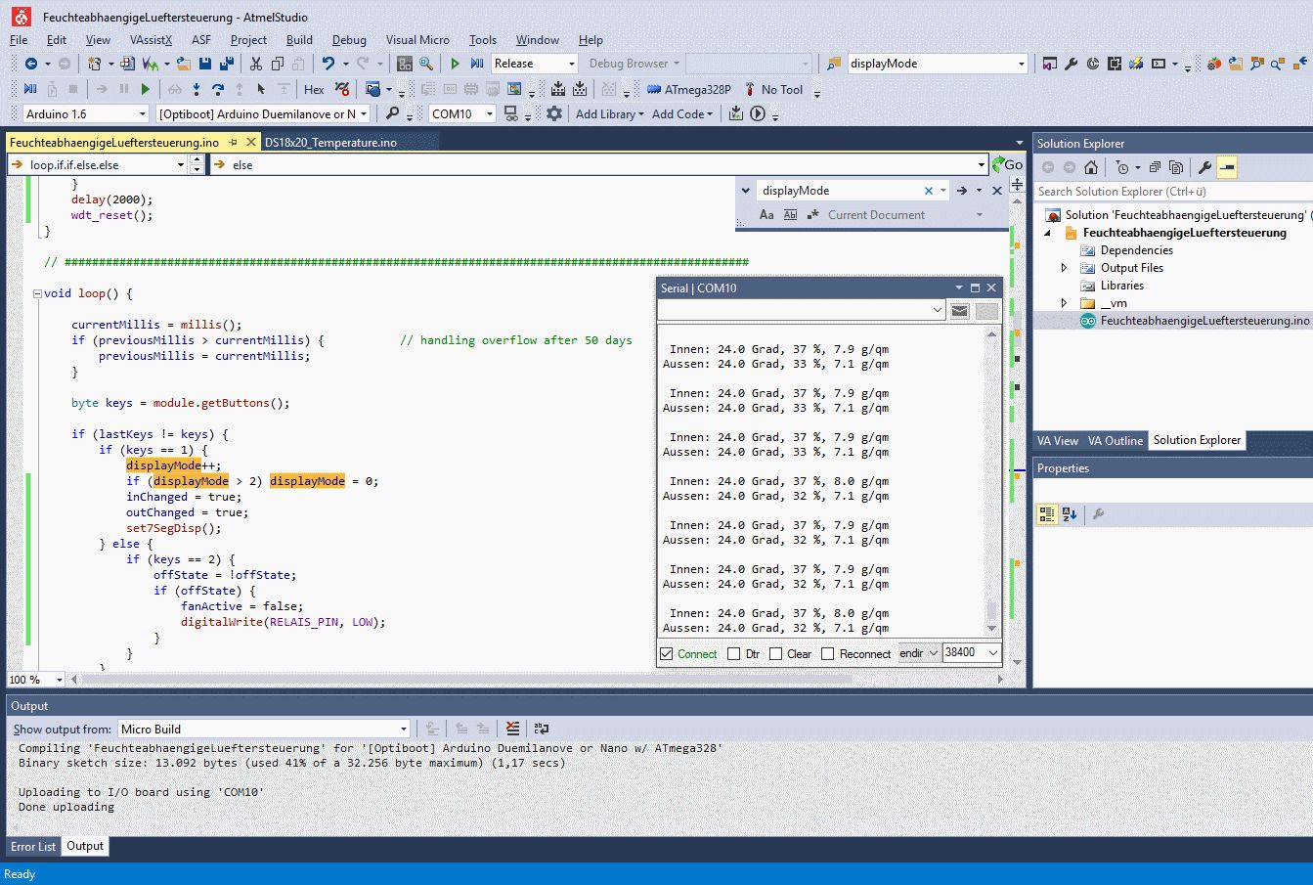Click the Undo arrow icon
Screen dimensions: 1313x885
[x=328, y=64]
